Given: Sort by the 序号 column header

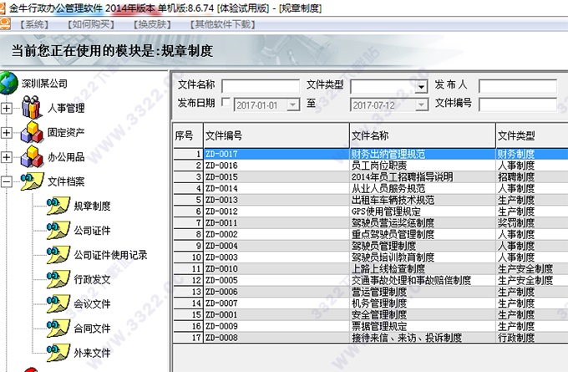Looking at the screenshot, I should (188, 135).
